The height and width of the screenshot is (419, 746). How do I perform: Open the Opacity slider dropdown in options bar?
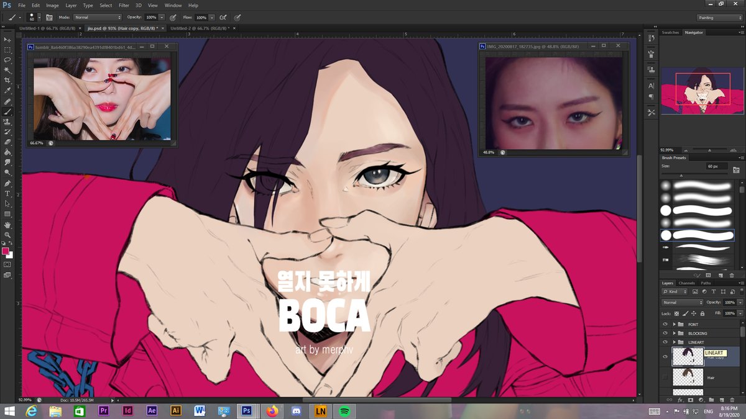coord(162,17)
